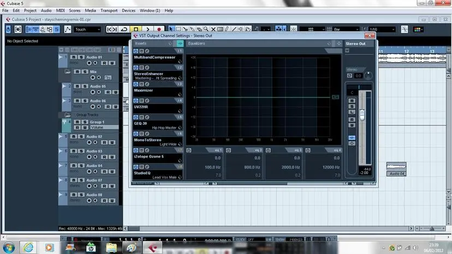Viewport: 452px width, 254px height.
Task: Click the eq 3 frequency value 2000.0 Hz
Action: (x=290, y=167)
